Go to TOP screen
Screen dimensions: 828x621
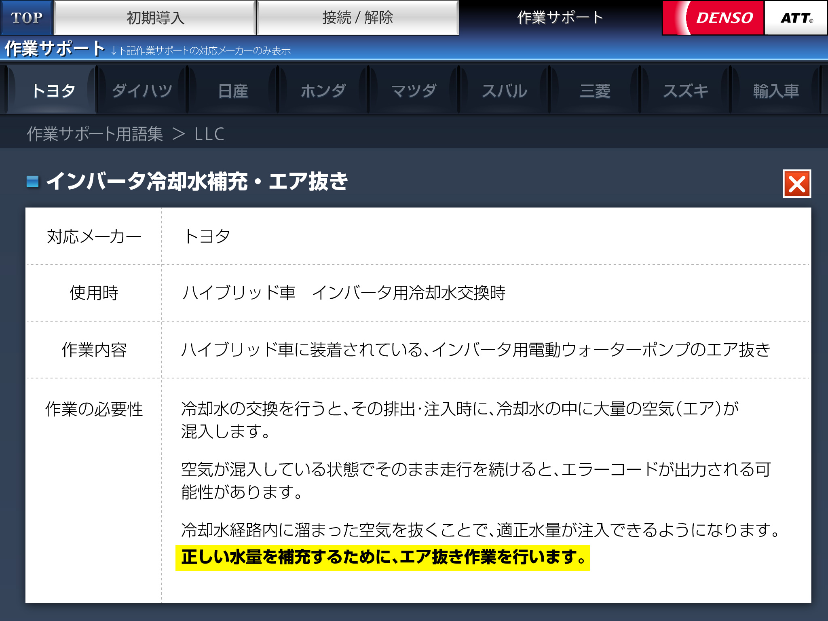pos(26,18)
